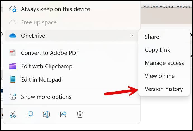Click the Cut scissors icon
This screenshot has height=131, width=193.
pyautogui.click(x=13, y=114)
